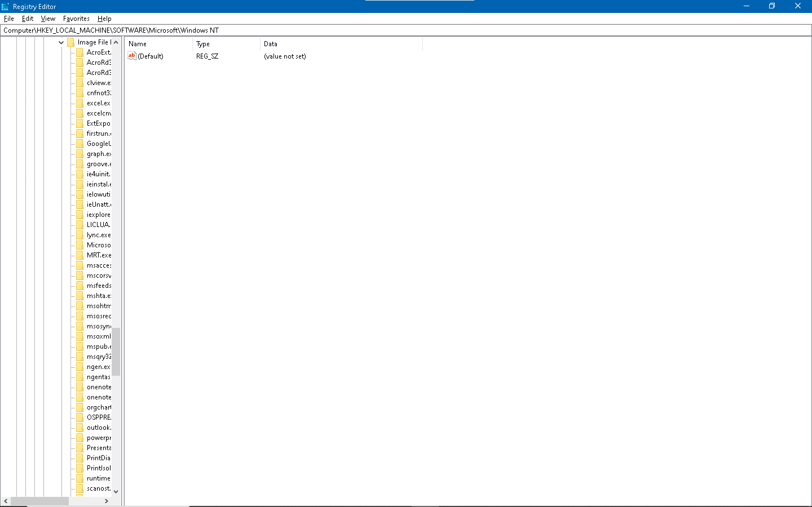812x507 pixels.
Task: Select the ngentas key label
Action: [x=99, y=377]
